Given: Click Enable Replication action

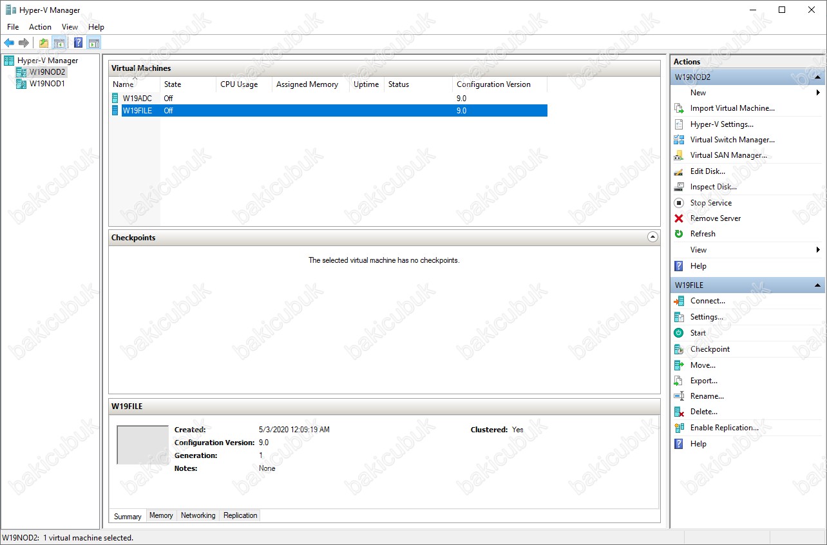Looking at the screenshot, I should pyautogui.click(x=724, y=428).
